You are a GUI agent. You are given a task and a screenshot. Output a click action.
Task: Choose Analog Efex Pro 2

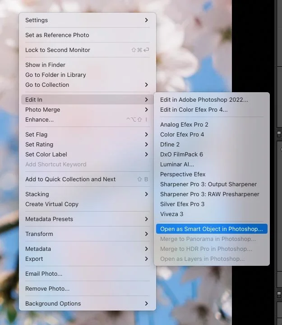(x=212, y=125)
